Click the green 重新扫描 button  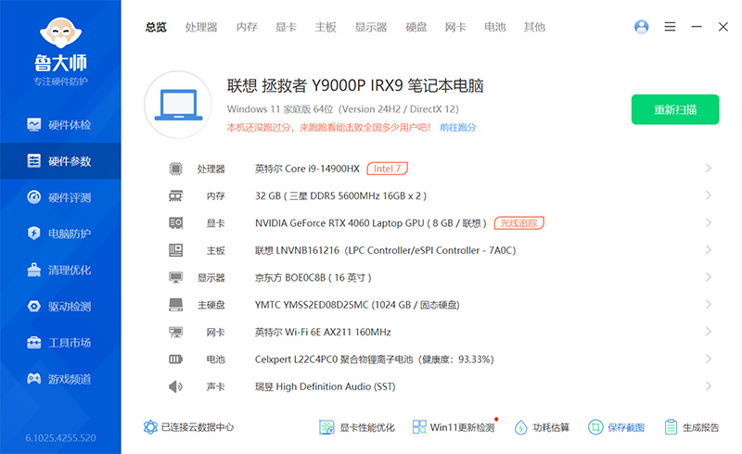[x=675, y=109]
